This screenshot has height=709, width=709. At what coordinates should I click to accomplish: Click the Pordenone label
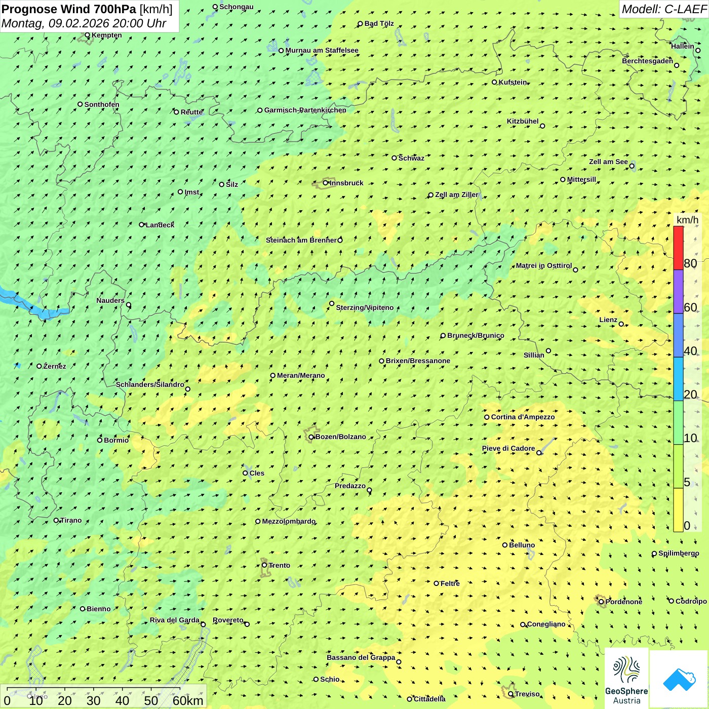pyautogui.click(x=624, y=602)
